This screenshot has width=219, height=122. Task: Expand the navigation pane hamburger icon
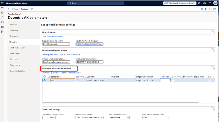[2, 8]
